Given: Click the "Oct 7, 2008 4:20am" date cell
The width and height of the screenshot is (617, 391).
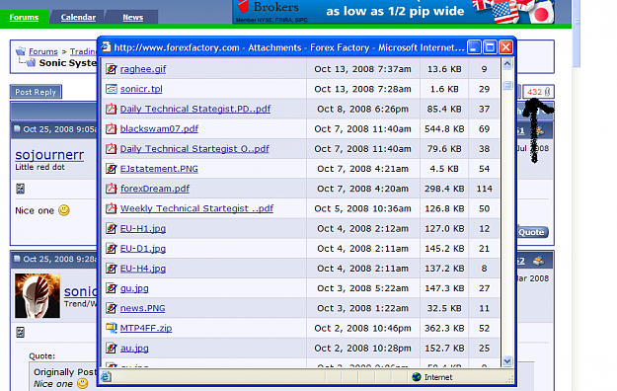Looking at the screenshot, I should pyautogui.click(x=362, y=189).
